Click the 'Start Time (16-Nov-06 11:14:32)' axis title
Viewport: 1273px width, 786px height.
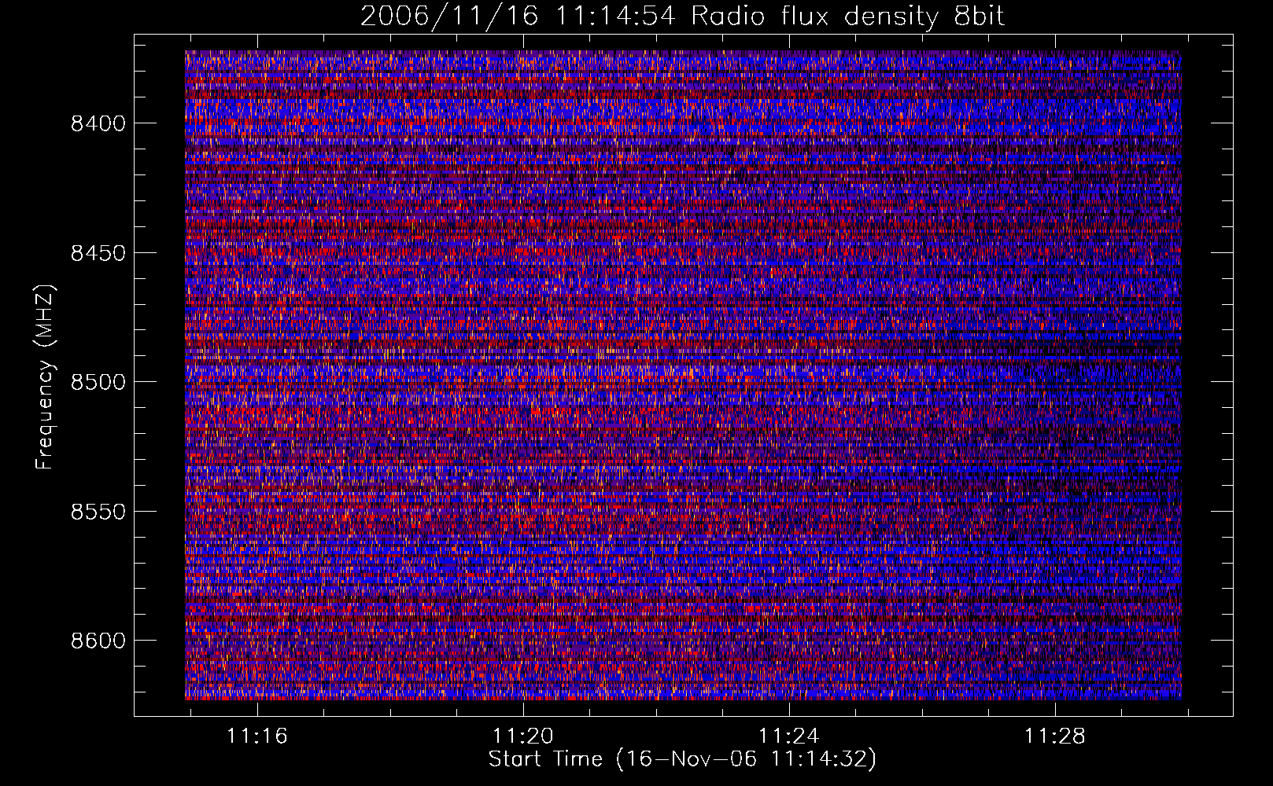[682, 759]
